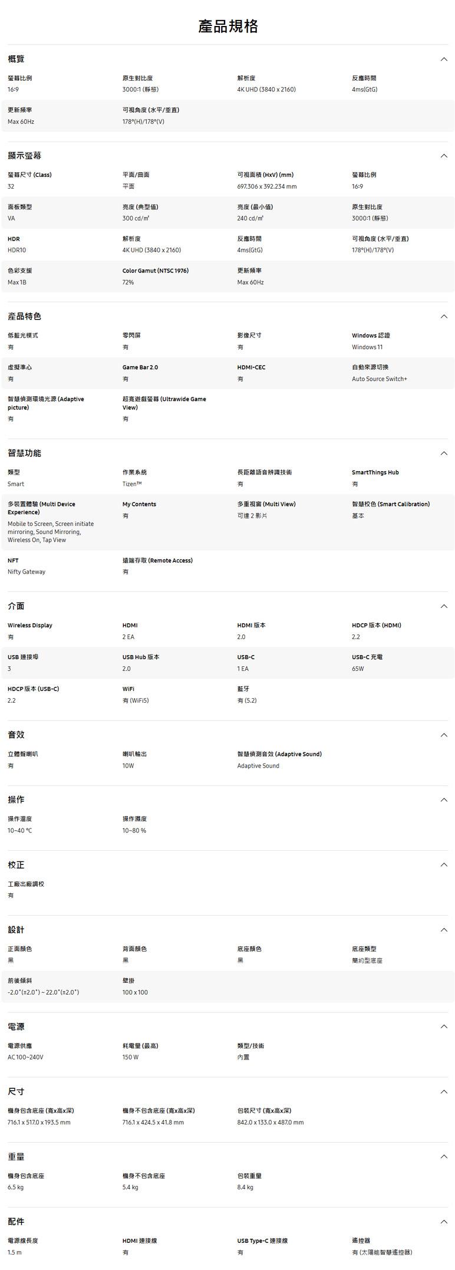Click the chevron icon in the 尺寸 row
Image resolution: width=455 pixels, height=1270 pixels.
coord(444,1092)
